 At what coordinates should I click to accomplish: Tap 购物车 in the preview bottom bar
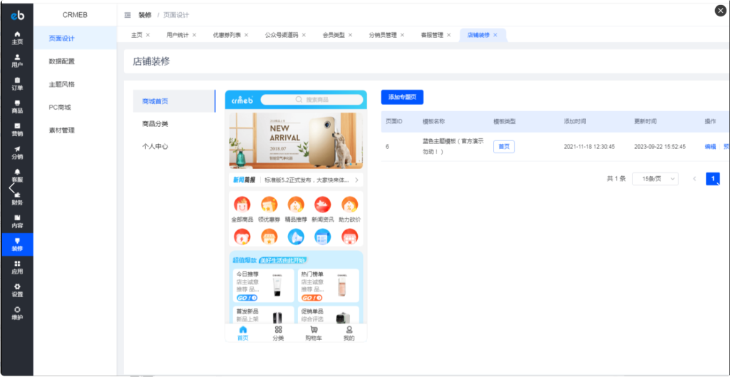(x=314, y=334)
